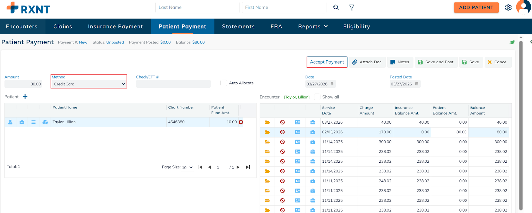Screen dimensions: 532x213
Task: Click the Save and Post button
Action: 436,62
